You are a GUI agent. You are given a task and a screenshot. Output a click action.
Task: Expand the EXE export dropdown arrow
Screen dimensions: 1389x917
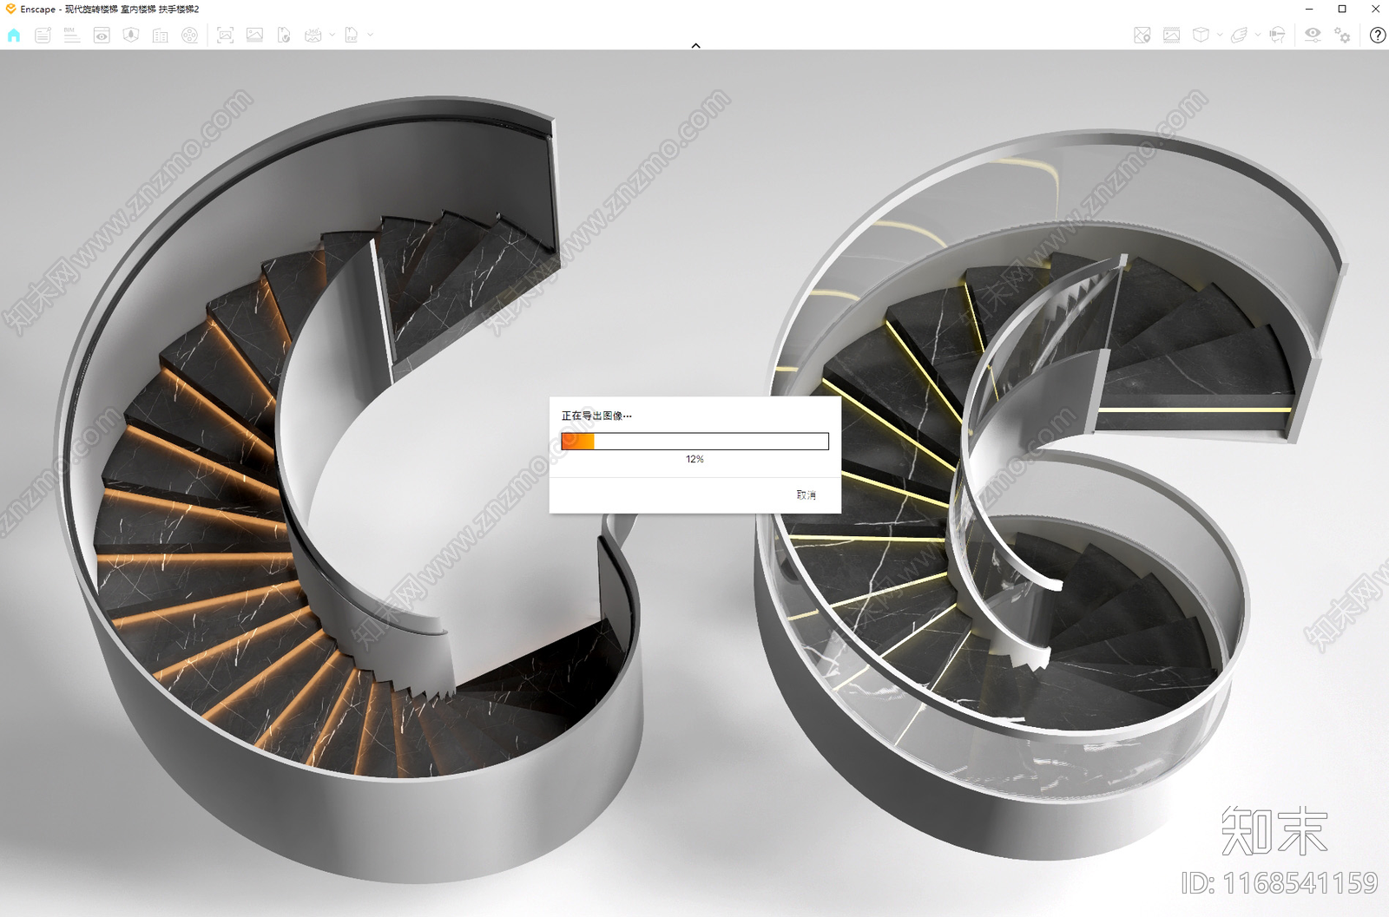pos(370,36)
